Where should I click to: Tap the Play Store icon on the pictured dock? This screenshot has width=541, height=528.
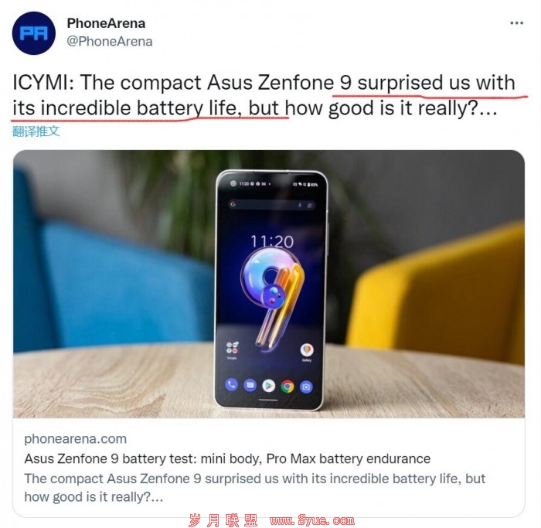269,386
